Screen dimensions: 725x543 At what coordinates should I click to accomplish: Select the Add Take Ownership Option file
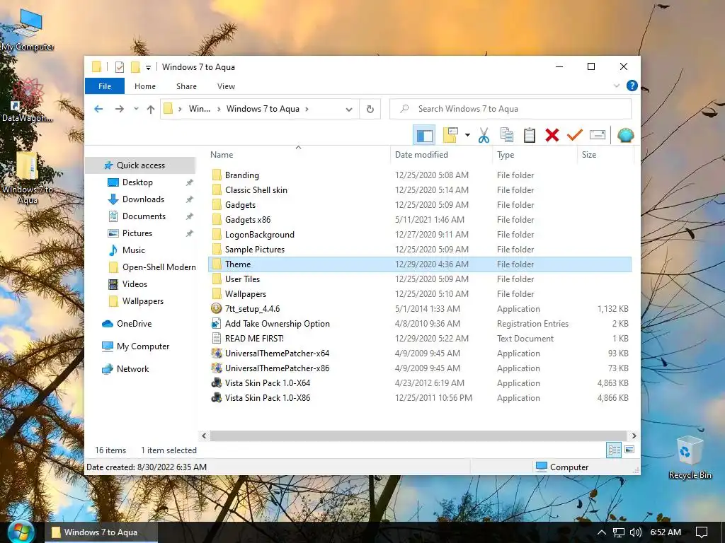277,324
